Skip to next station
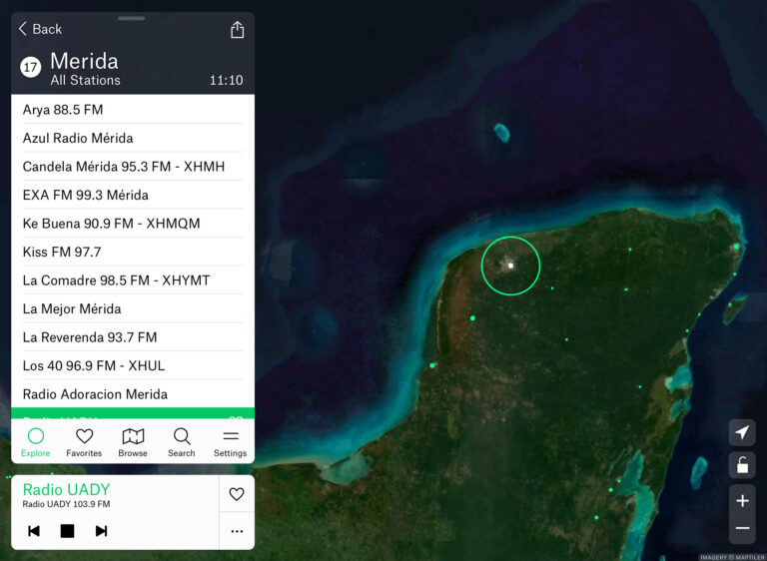This screenshot has height=561, width=767. pyautogui.click(x=101, y=531)
